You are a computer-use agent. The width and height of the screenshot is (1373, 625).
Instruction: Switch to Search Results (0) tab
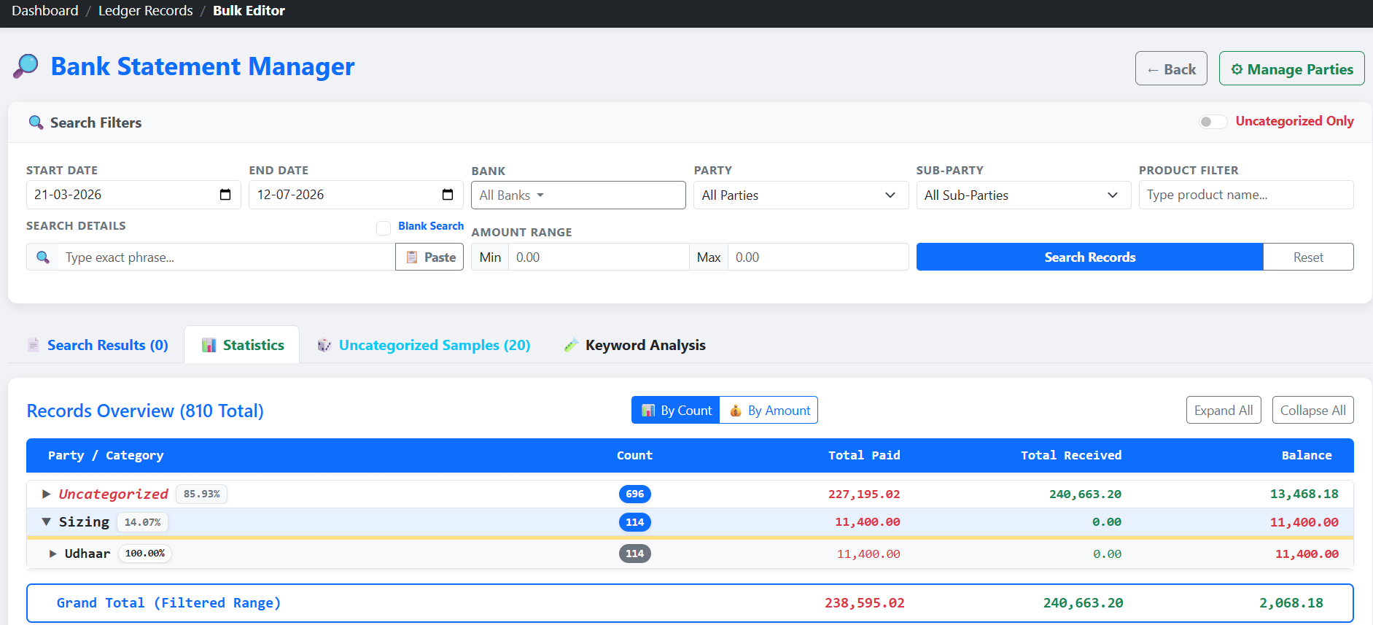tap(96, 345)
